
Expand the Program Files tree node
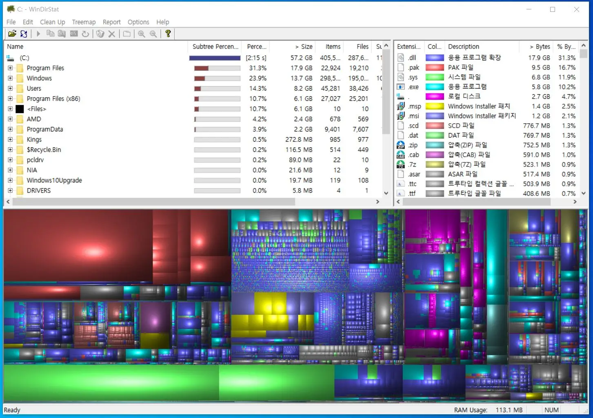click(x=10, y=68)
